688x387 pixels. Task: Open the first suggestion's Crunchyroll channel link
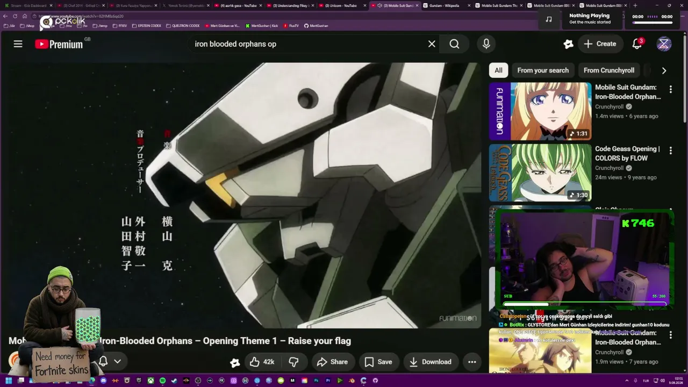click(609, 106)
